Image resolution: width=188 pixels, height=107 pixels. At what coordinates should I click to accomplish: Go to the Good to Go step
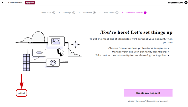[47, 12]
